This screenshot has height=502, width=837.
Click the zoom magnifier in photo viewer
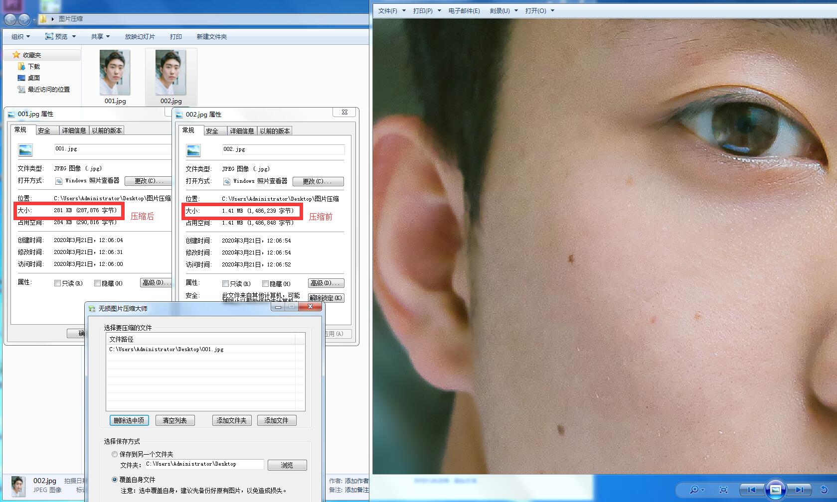coord(694,490)
